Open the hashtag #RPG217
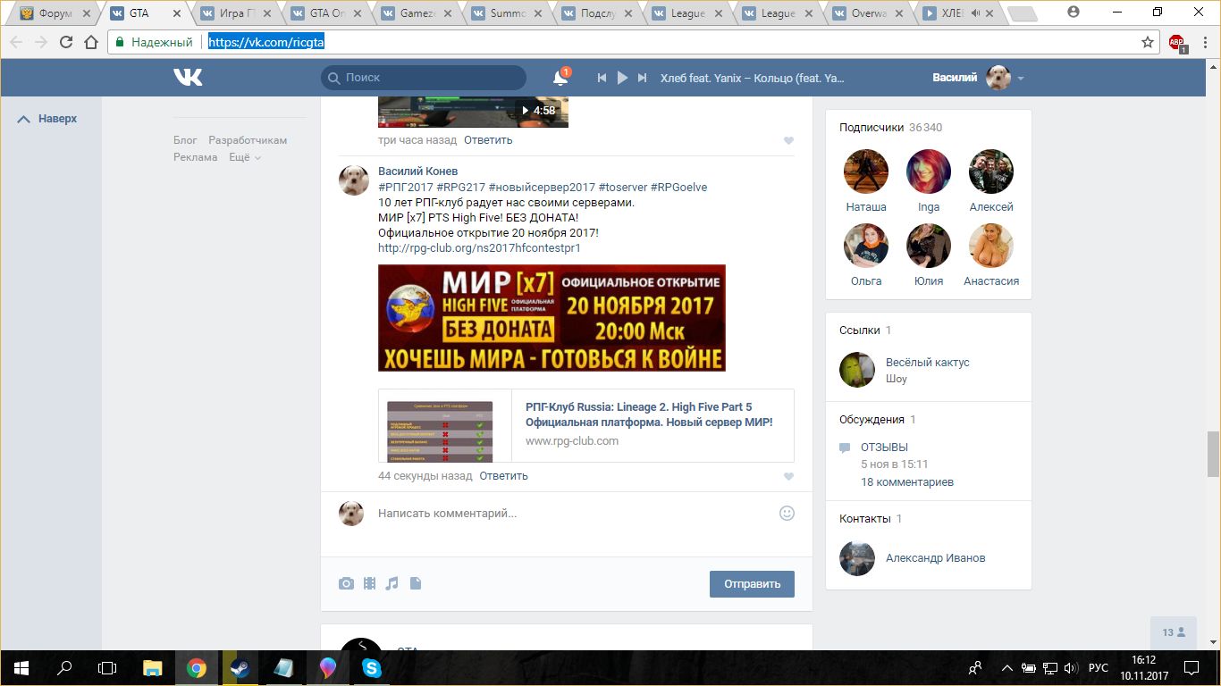Image resolution: width=1221 pixels, height=686 pixels. point(460,187)
